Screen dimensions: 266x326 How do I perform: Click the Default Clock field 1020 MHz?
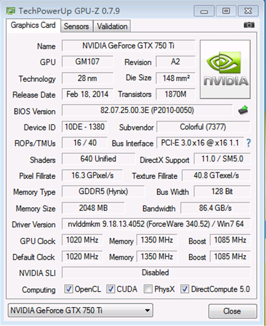[x=82, y=256]
